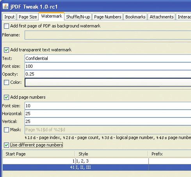The image size is (191, 177).
Task: Open the watermark color picker bar
Action: coord(108,82)
